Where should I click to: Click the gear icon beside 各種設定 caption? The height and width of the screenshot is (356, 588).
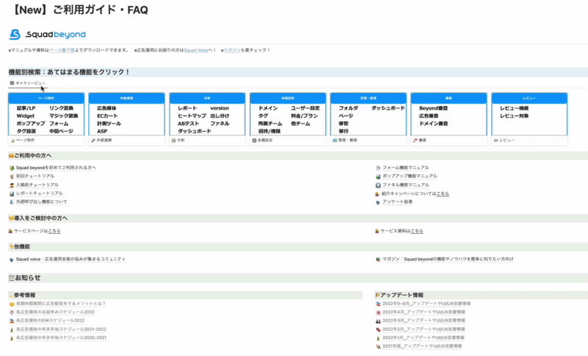pos(254,140)
